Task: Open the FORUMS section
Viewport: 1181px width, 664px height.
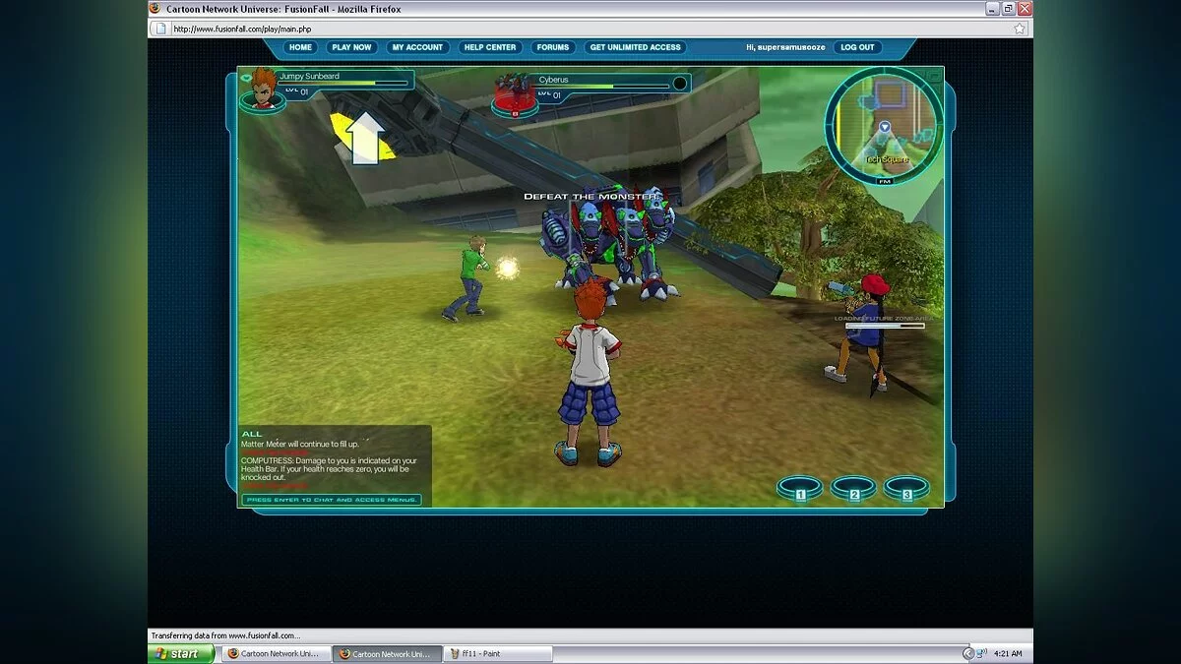Action: [553, 47]
